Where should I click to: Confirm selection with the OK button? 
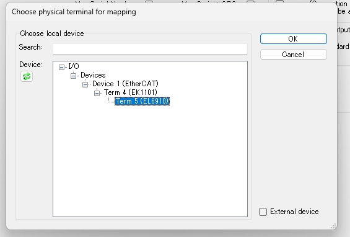click(293, 39)
